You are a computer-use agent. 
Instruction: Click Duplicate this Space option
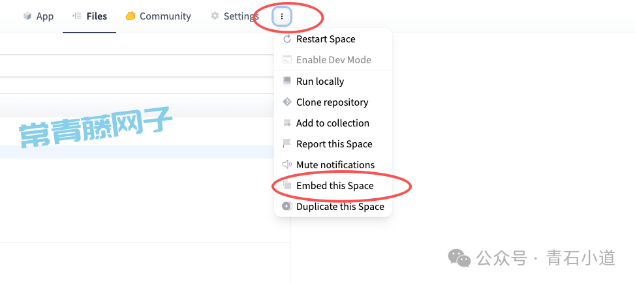(340, 207)
